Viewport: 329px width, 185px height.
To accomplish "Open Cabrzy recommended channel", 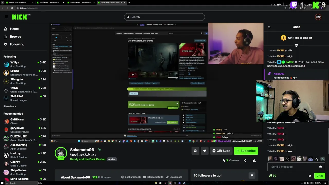I will pyautogui.click(x=24, y=164).
